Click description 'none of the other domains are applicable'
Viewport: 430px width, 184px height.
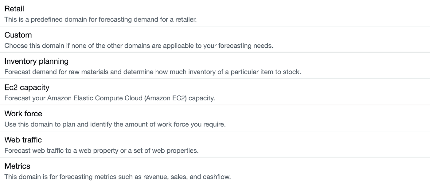click(139, 46)
